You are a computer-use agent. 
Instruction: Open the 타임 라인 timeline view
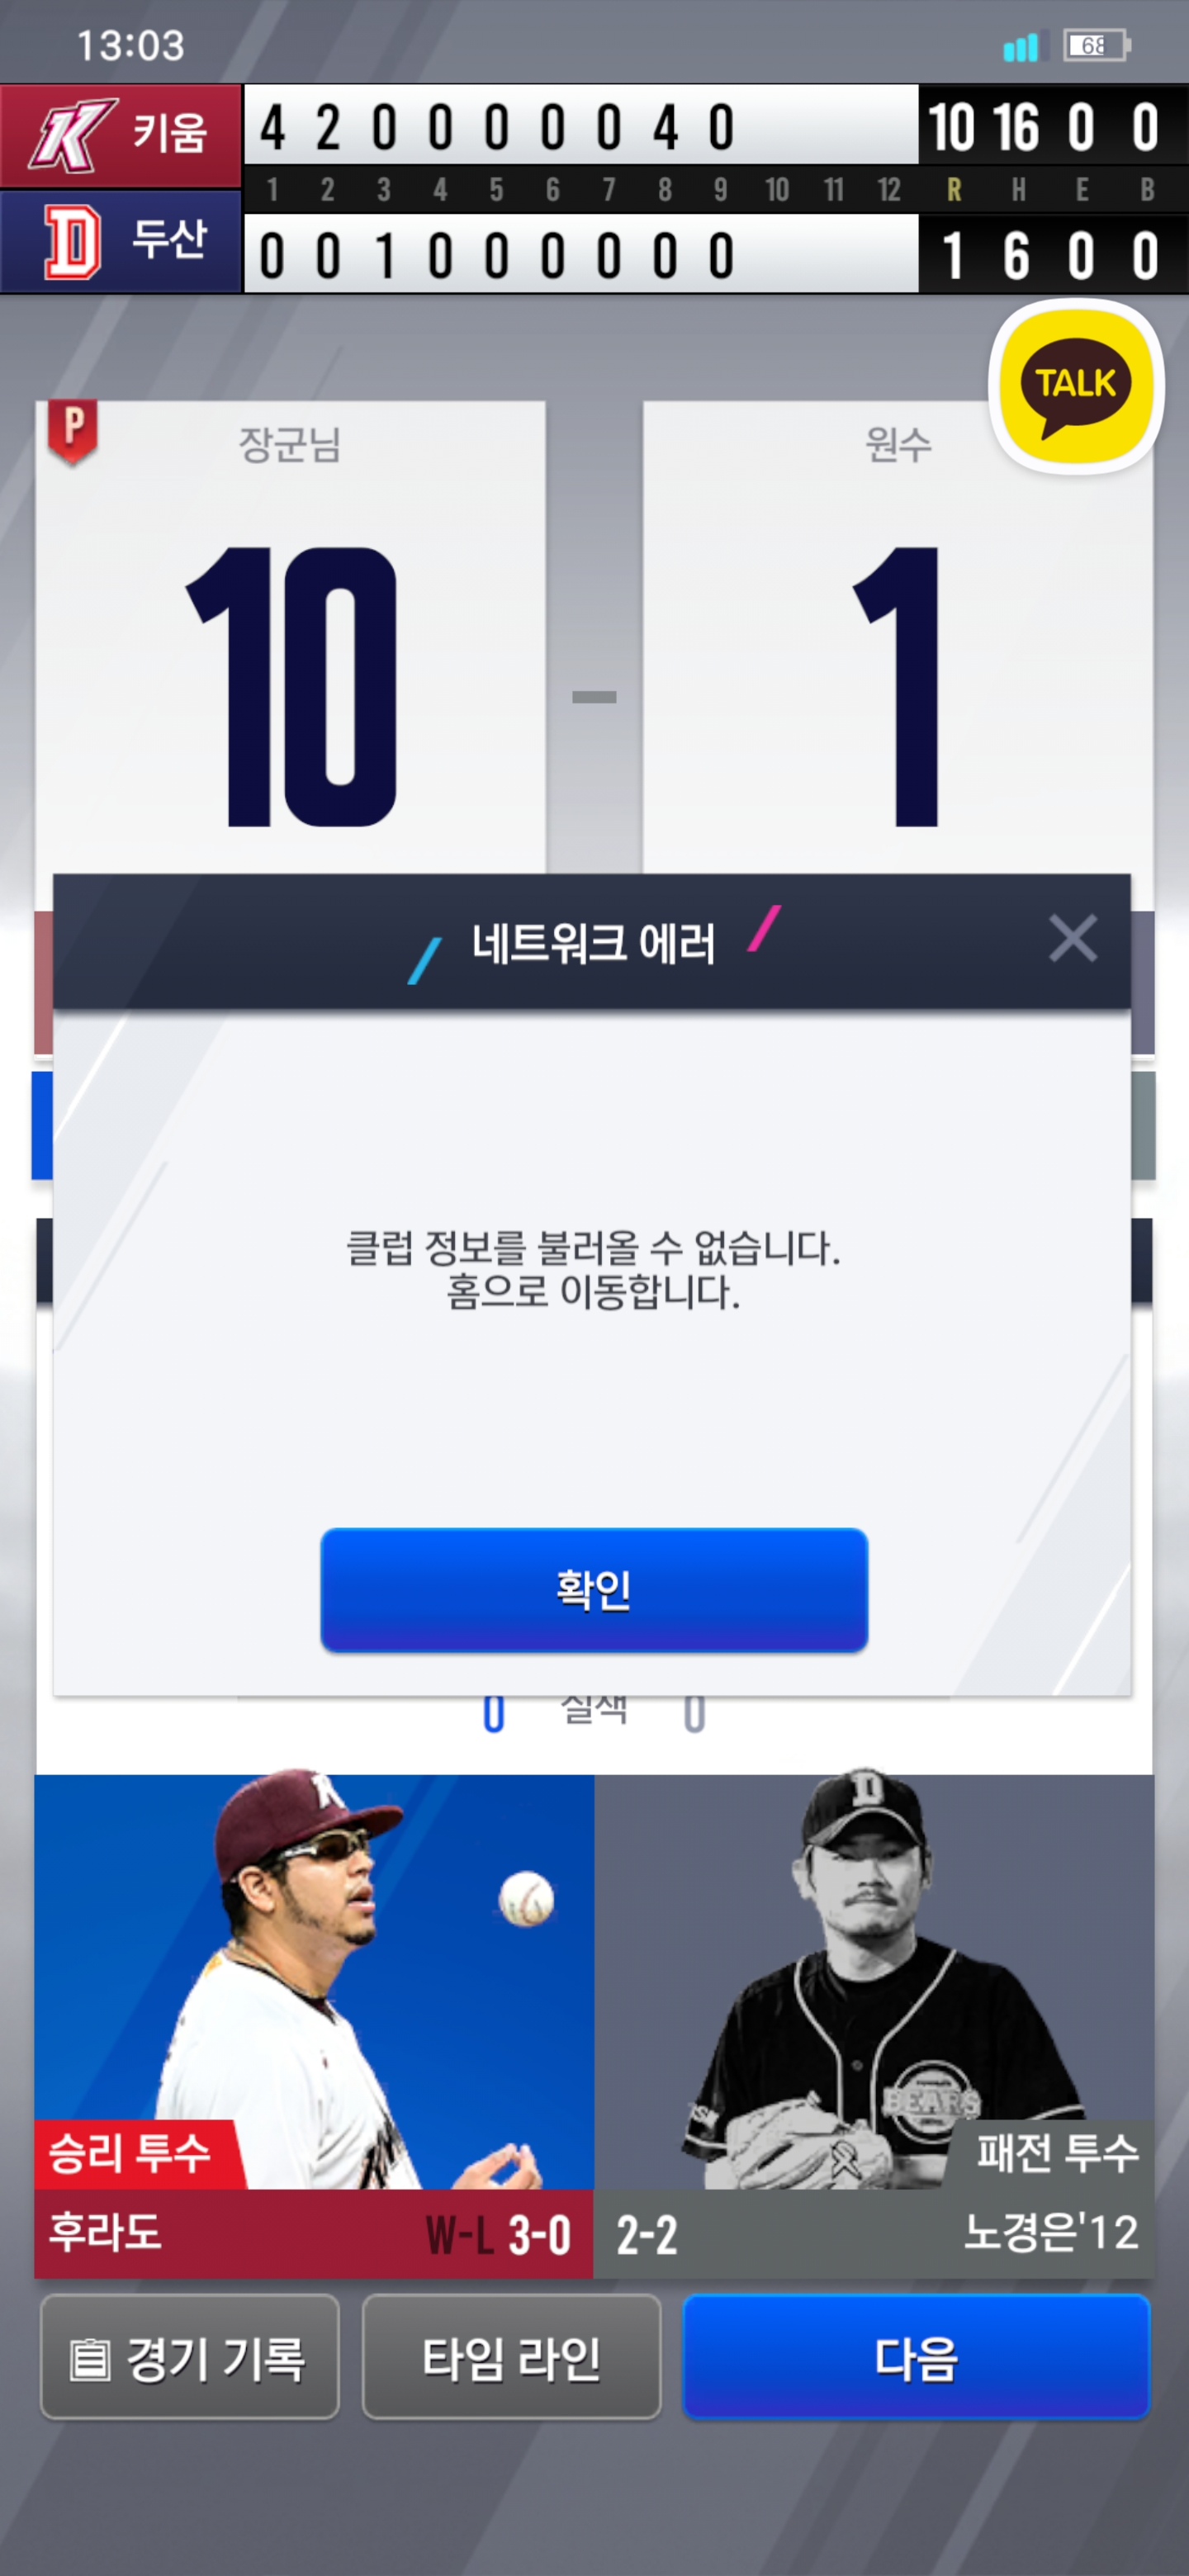click(x=511, y=2357)
